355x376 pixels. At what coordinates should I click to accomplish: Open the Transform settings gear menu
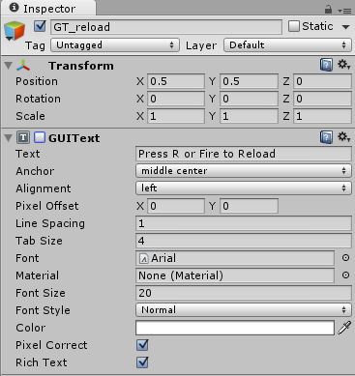[343, 65]
